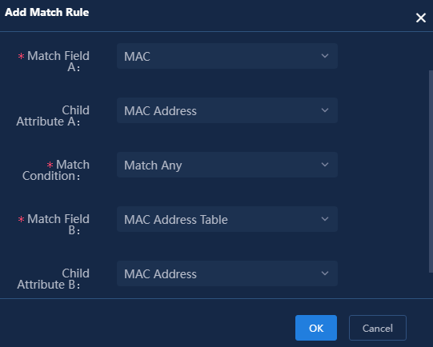This screenshot has width=433, height=347.
Task: Click the Match Condition label
Action: [56, 170]
